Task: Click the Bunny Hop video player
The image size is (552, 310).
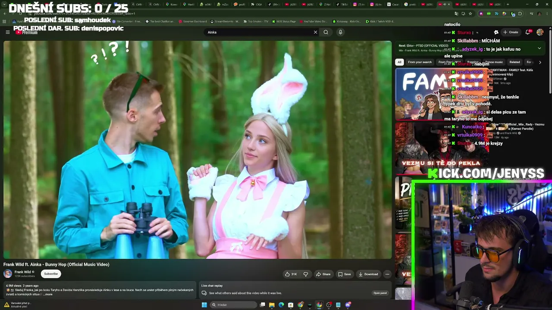Action: (x=198, y=150)
